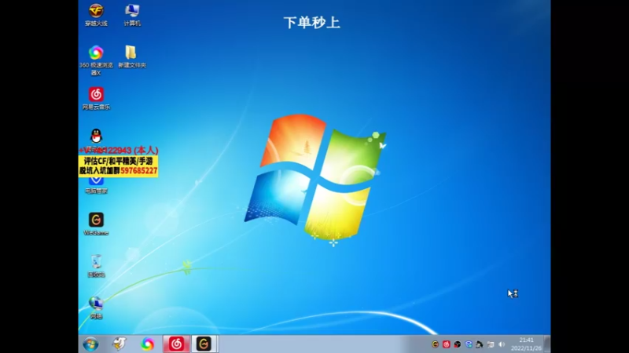
Task: Open the volume speaker tray icon
Action: coord(502,344)
